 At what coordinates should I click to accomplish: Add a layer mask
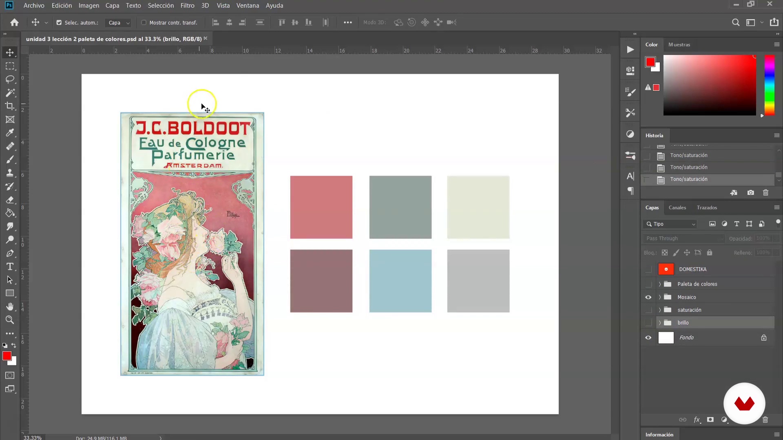[710, 420]
